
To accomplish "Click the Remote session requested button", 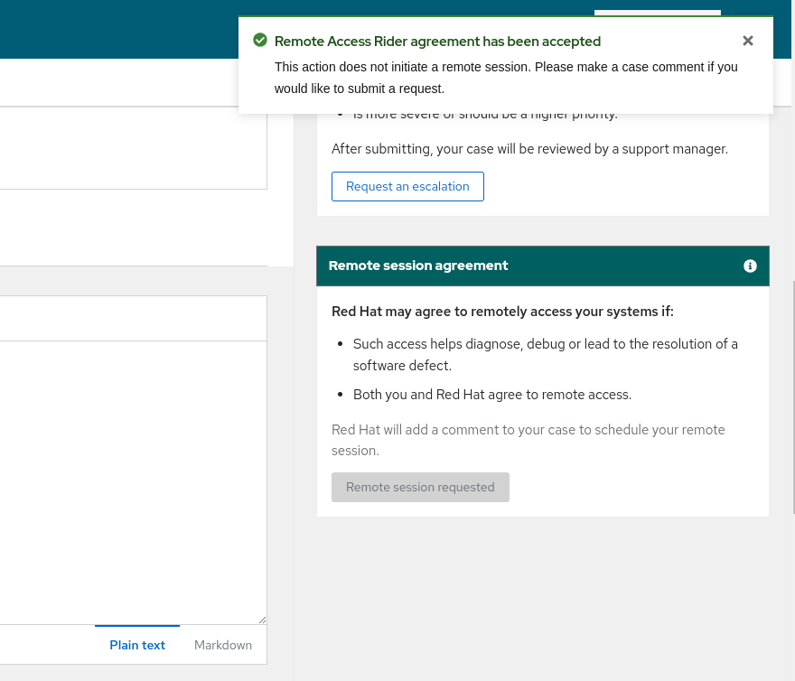I will (420, 487).
